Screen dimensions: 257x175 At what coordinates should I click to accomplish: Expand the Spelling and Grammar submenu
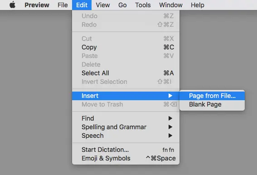(126, 127)
